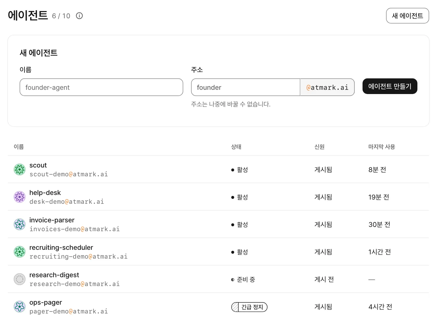This screenshot has width=437, height=336.
Task: Click the recruiting-scheduler green avatar icon
Action: (20, 252)
